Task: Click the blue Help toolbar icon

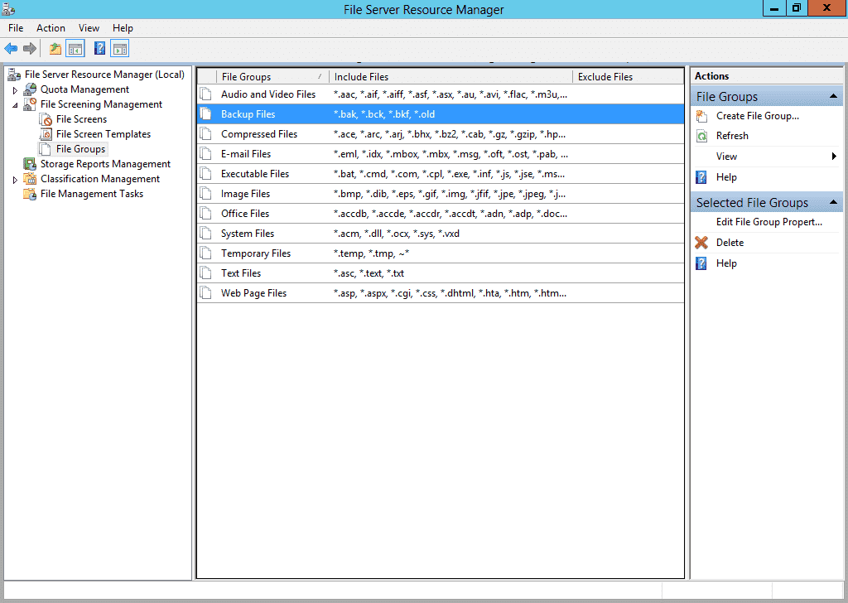Action: (x=99, y=49)
